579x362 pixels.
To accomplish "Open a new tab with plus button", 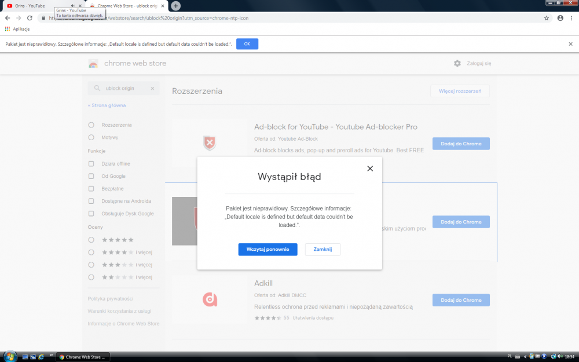I will pos(175,6).
